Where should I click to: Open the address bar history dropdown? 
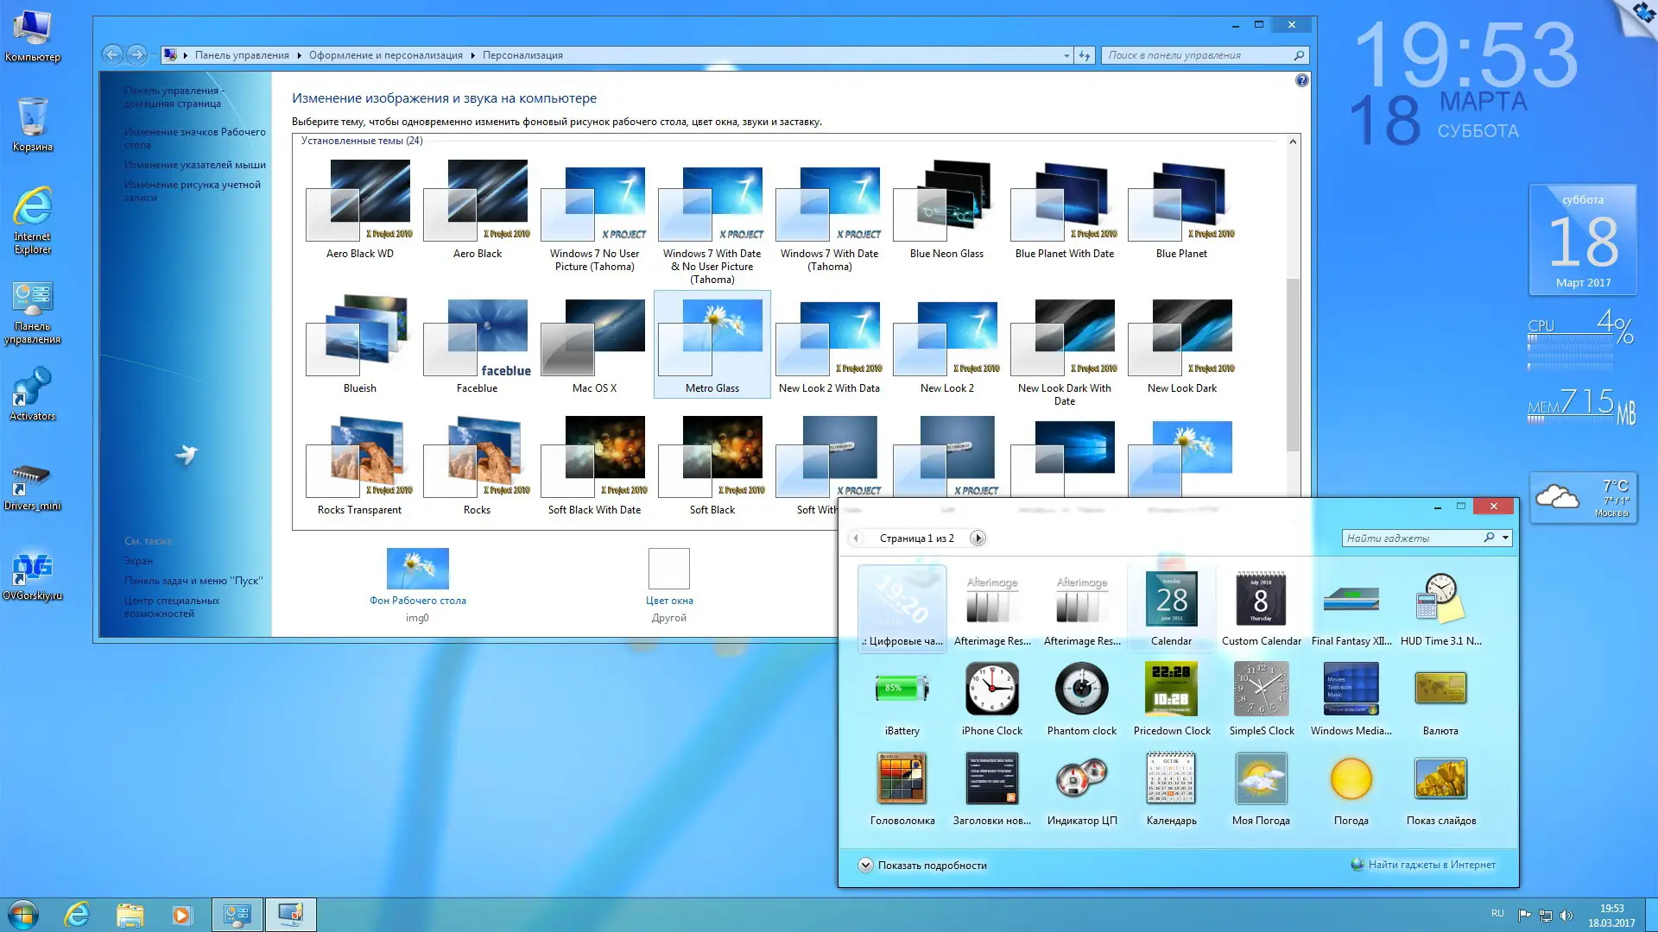[x=1066, y=55]
